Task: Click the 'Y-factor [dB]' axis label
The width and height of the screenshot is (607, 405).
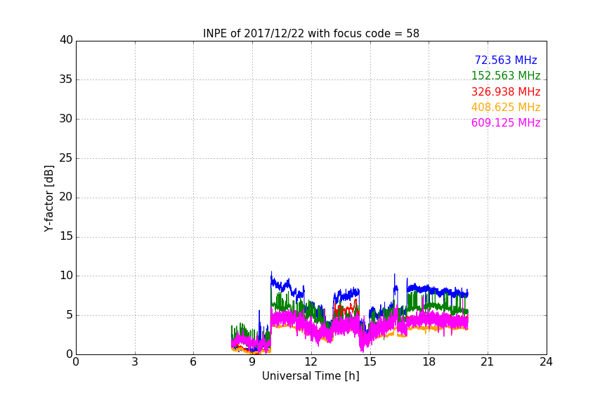Action: pos(48,198)
